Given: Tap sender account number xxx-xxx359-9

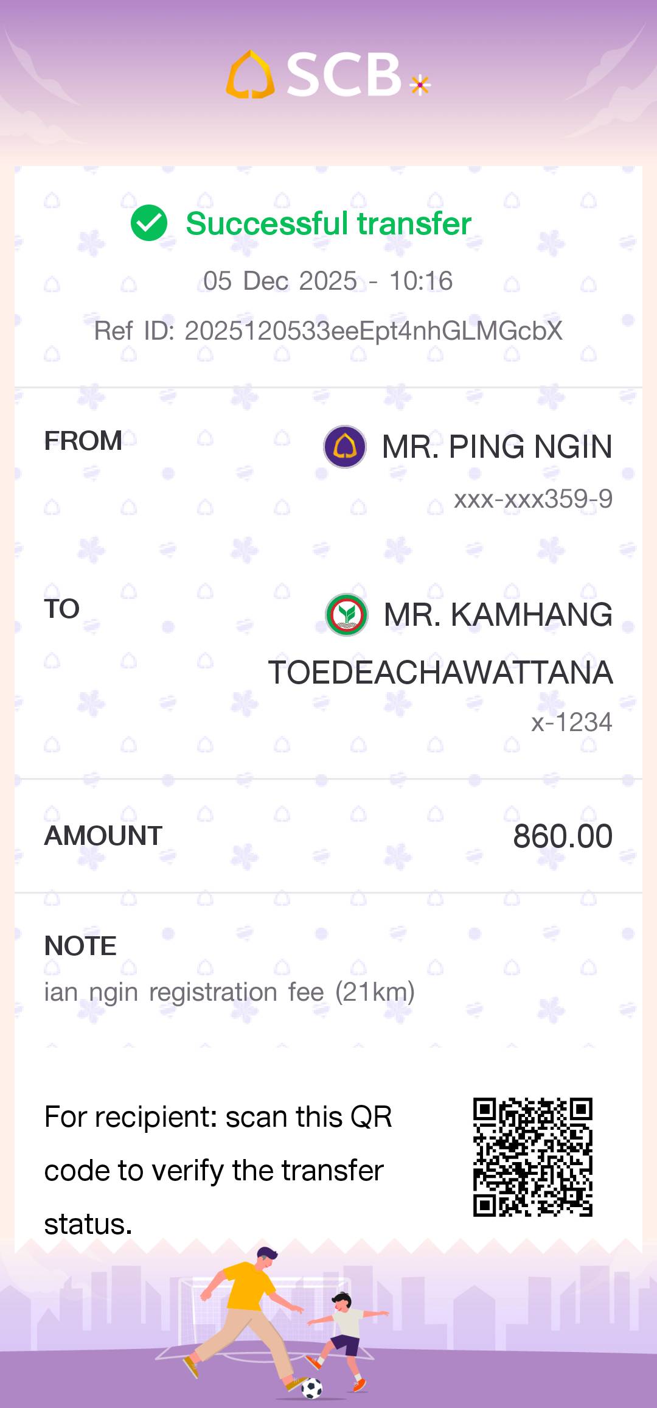Looking at the screenshot, I should click(533, 499).
